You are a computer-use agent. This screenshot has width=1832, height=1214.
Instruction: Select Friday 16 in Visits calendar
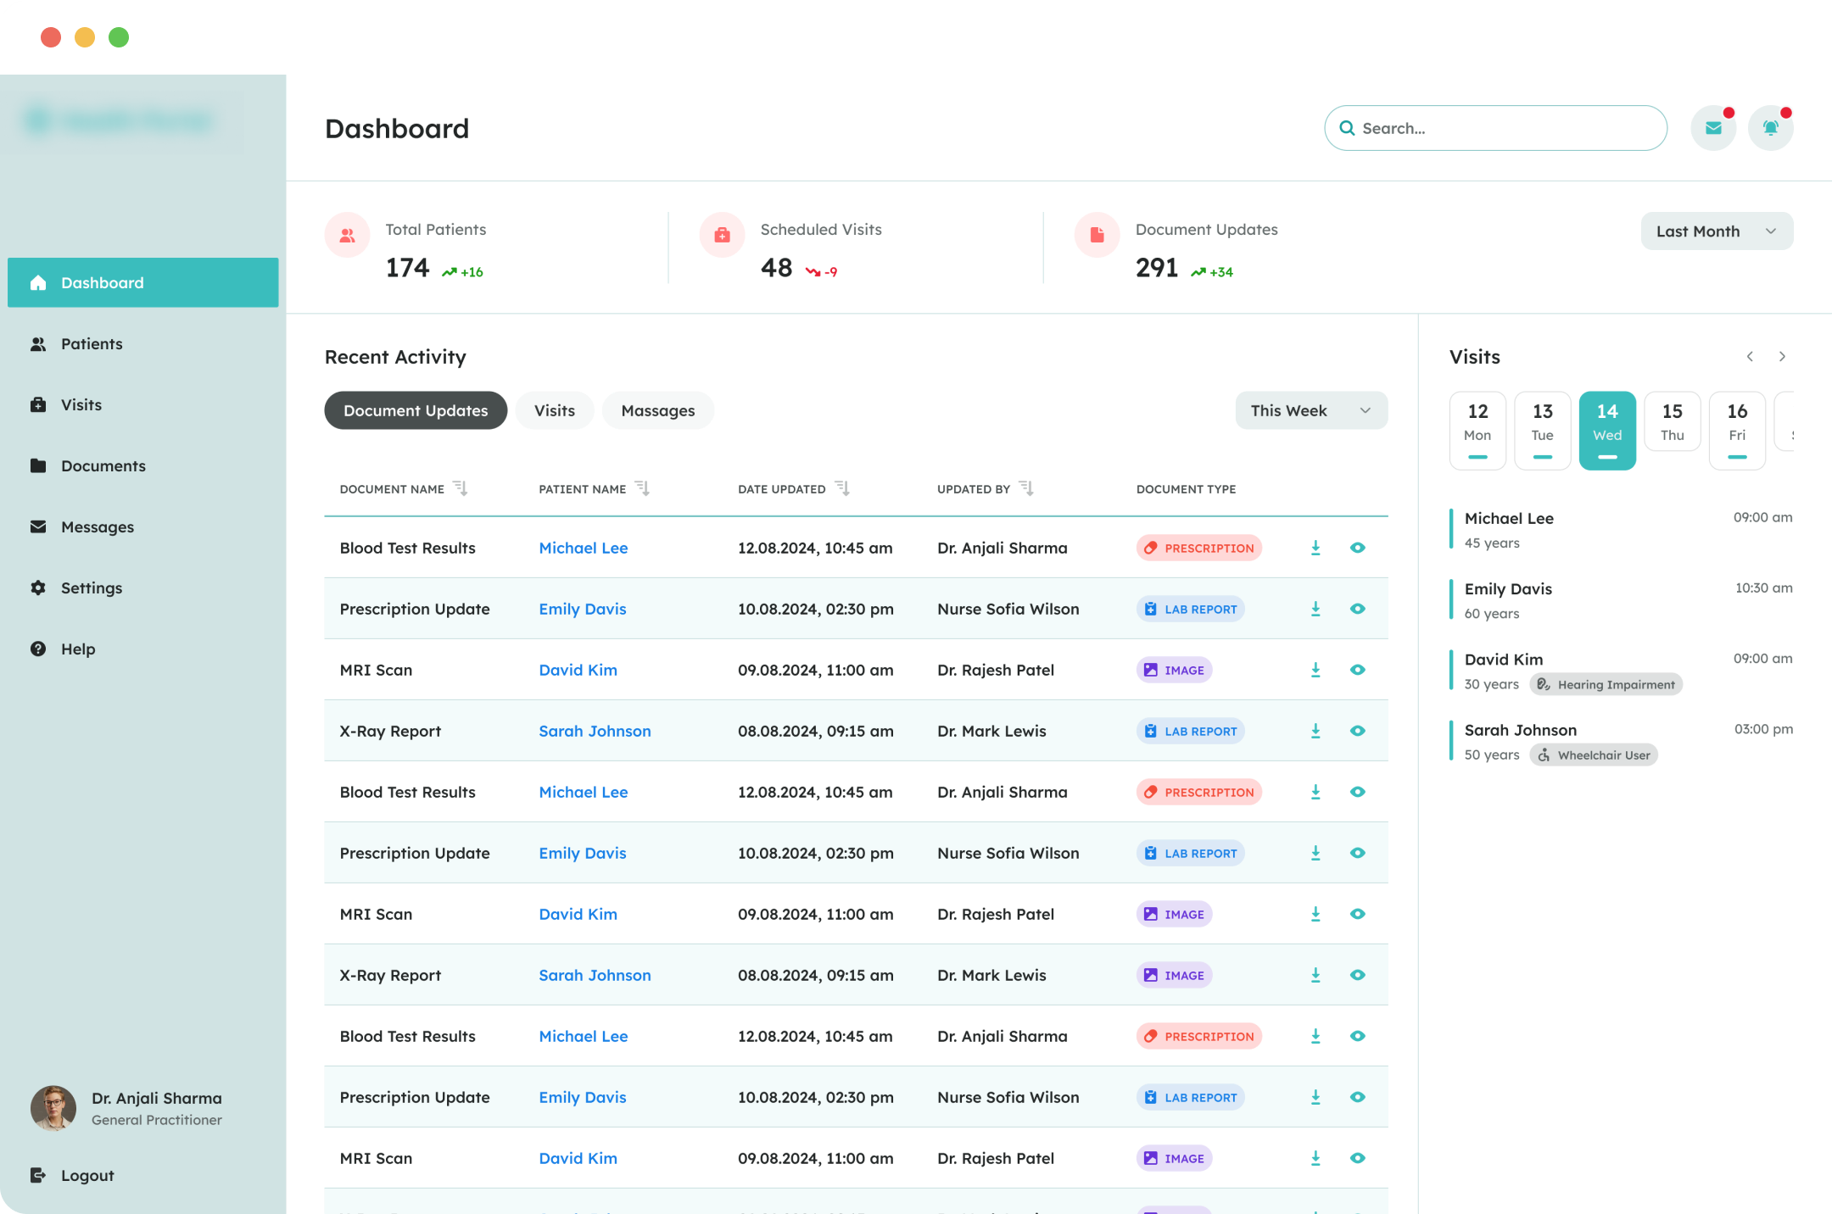(x=1737, y=430)
